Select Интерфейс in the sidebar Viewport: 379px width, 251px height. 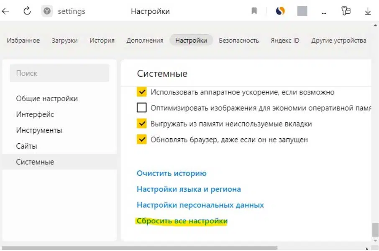pyautogui.click(x=60, y=114)
